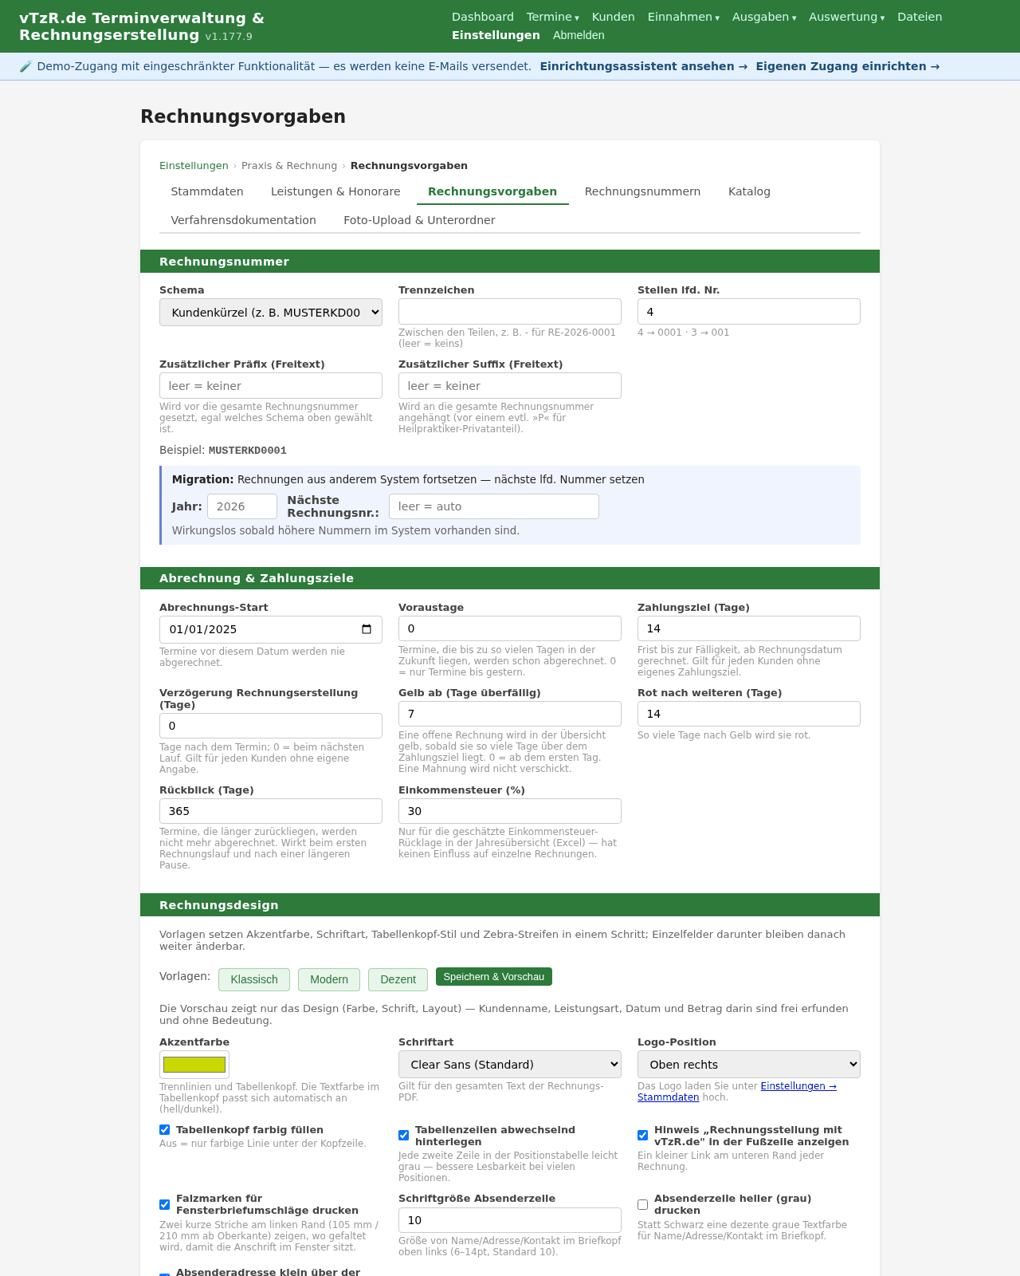The width and height of the screenshot is (1020, 1276).
Task: Open the Schriftart dropdown
Action: 510,1064
